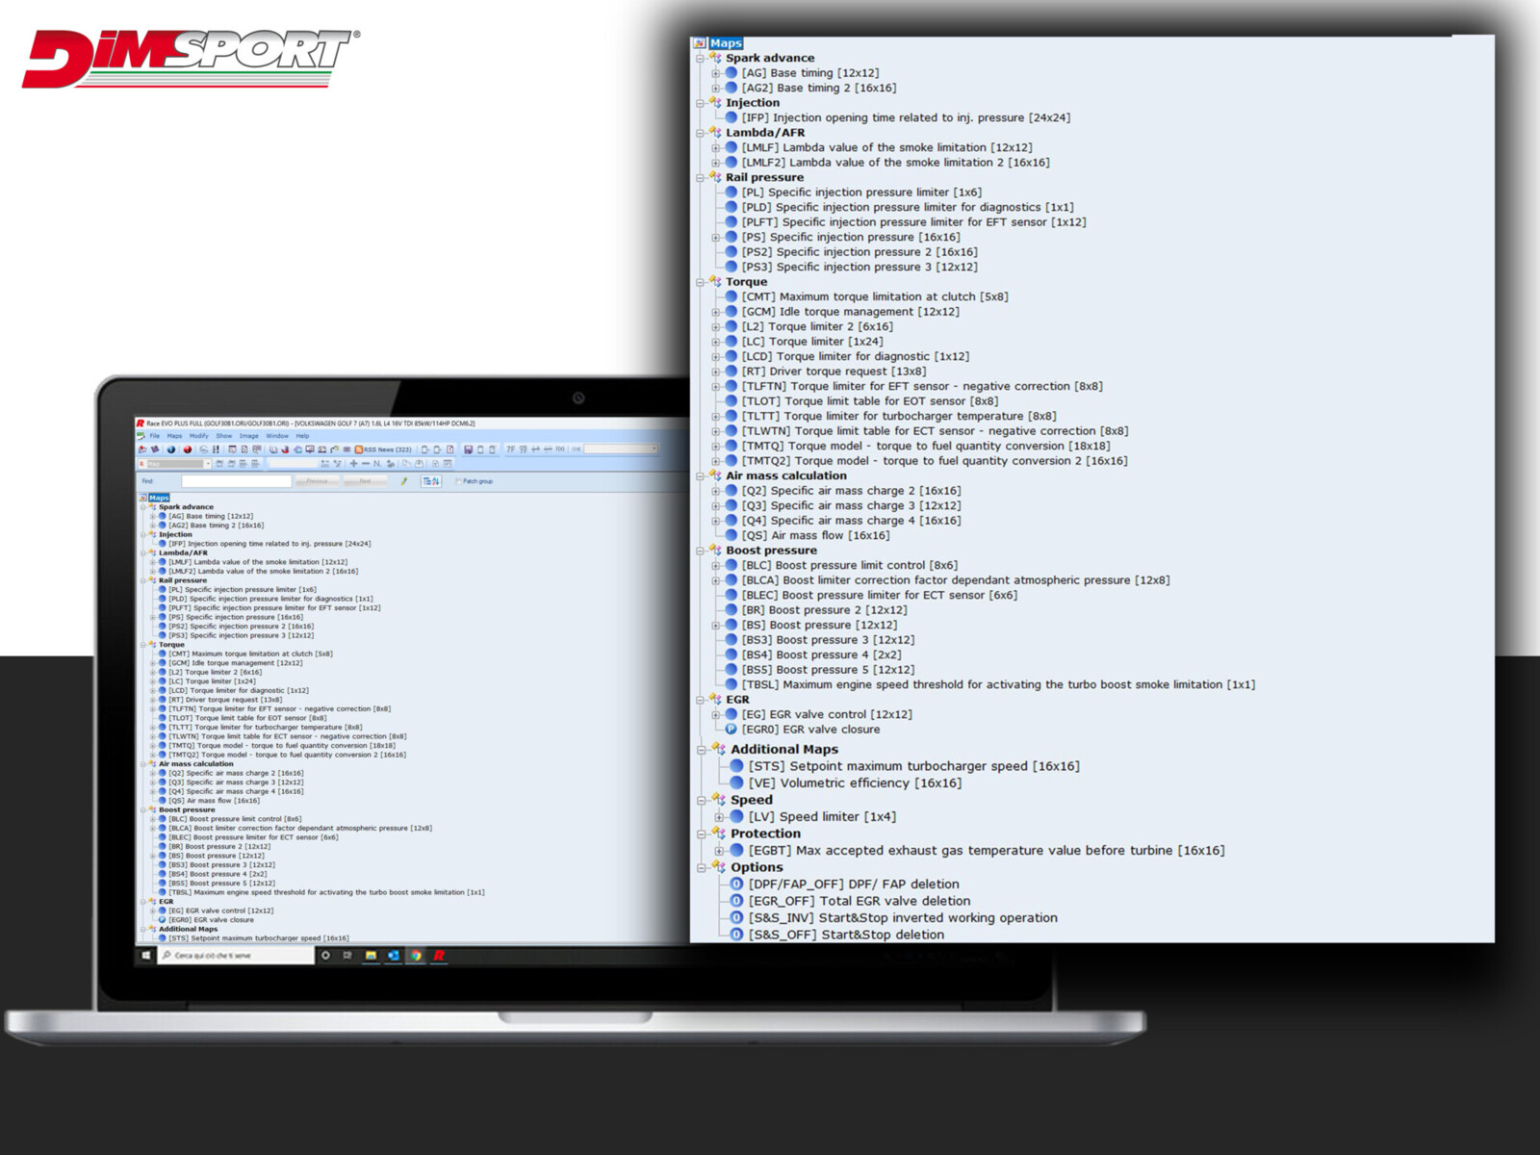The height and width of the screenshot is (1155, 1540).
Task: Click into the Find text field
Action: [x=236, y=481]
